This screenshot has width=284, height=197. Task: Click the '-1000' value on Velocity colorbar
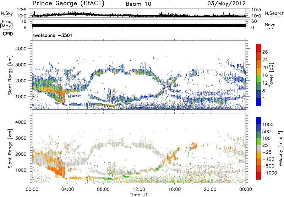coord(269,173)
